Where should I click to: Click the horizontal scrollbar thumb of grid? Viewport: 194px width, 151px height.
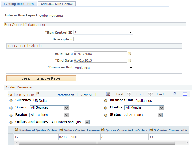[x=97, y=142]
